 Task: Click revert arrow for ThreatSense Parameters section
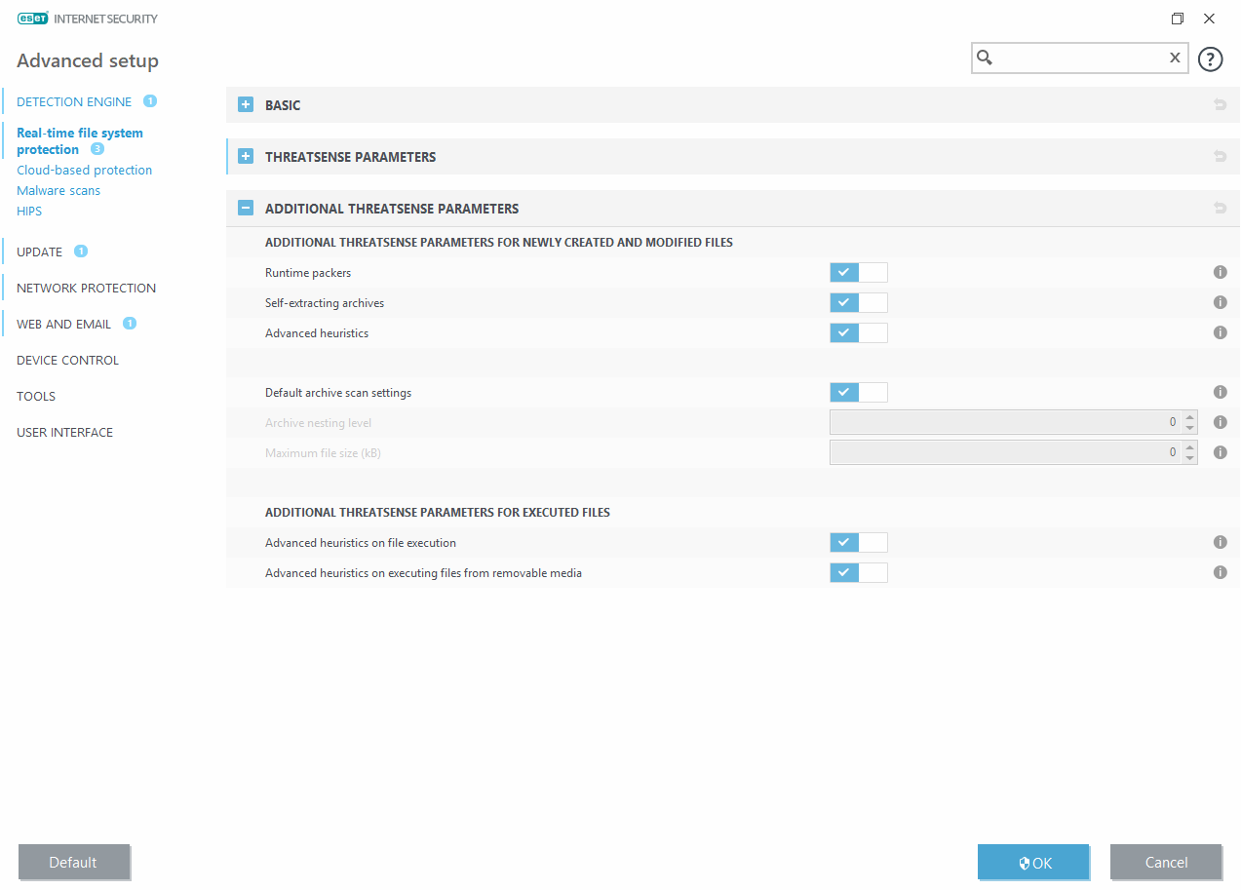[1220, 157]
